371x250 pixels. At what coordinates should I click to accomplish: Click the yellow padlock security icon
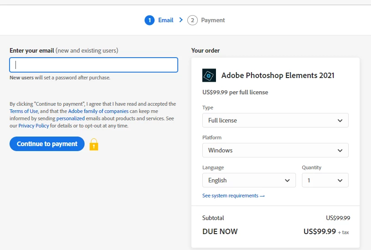pyautogui.click(x=94, y=144)
